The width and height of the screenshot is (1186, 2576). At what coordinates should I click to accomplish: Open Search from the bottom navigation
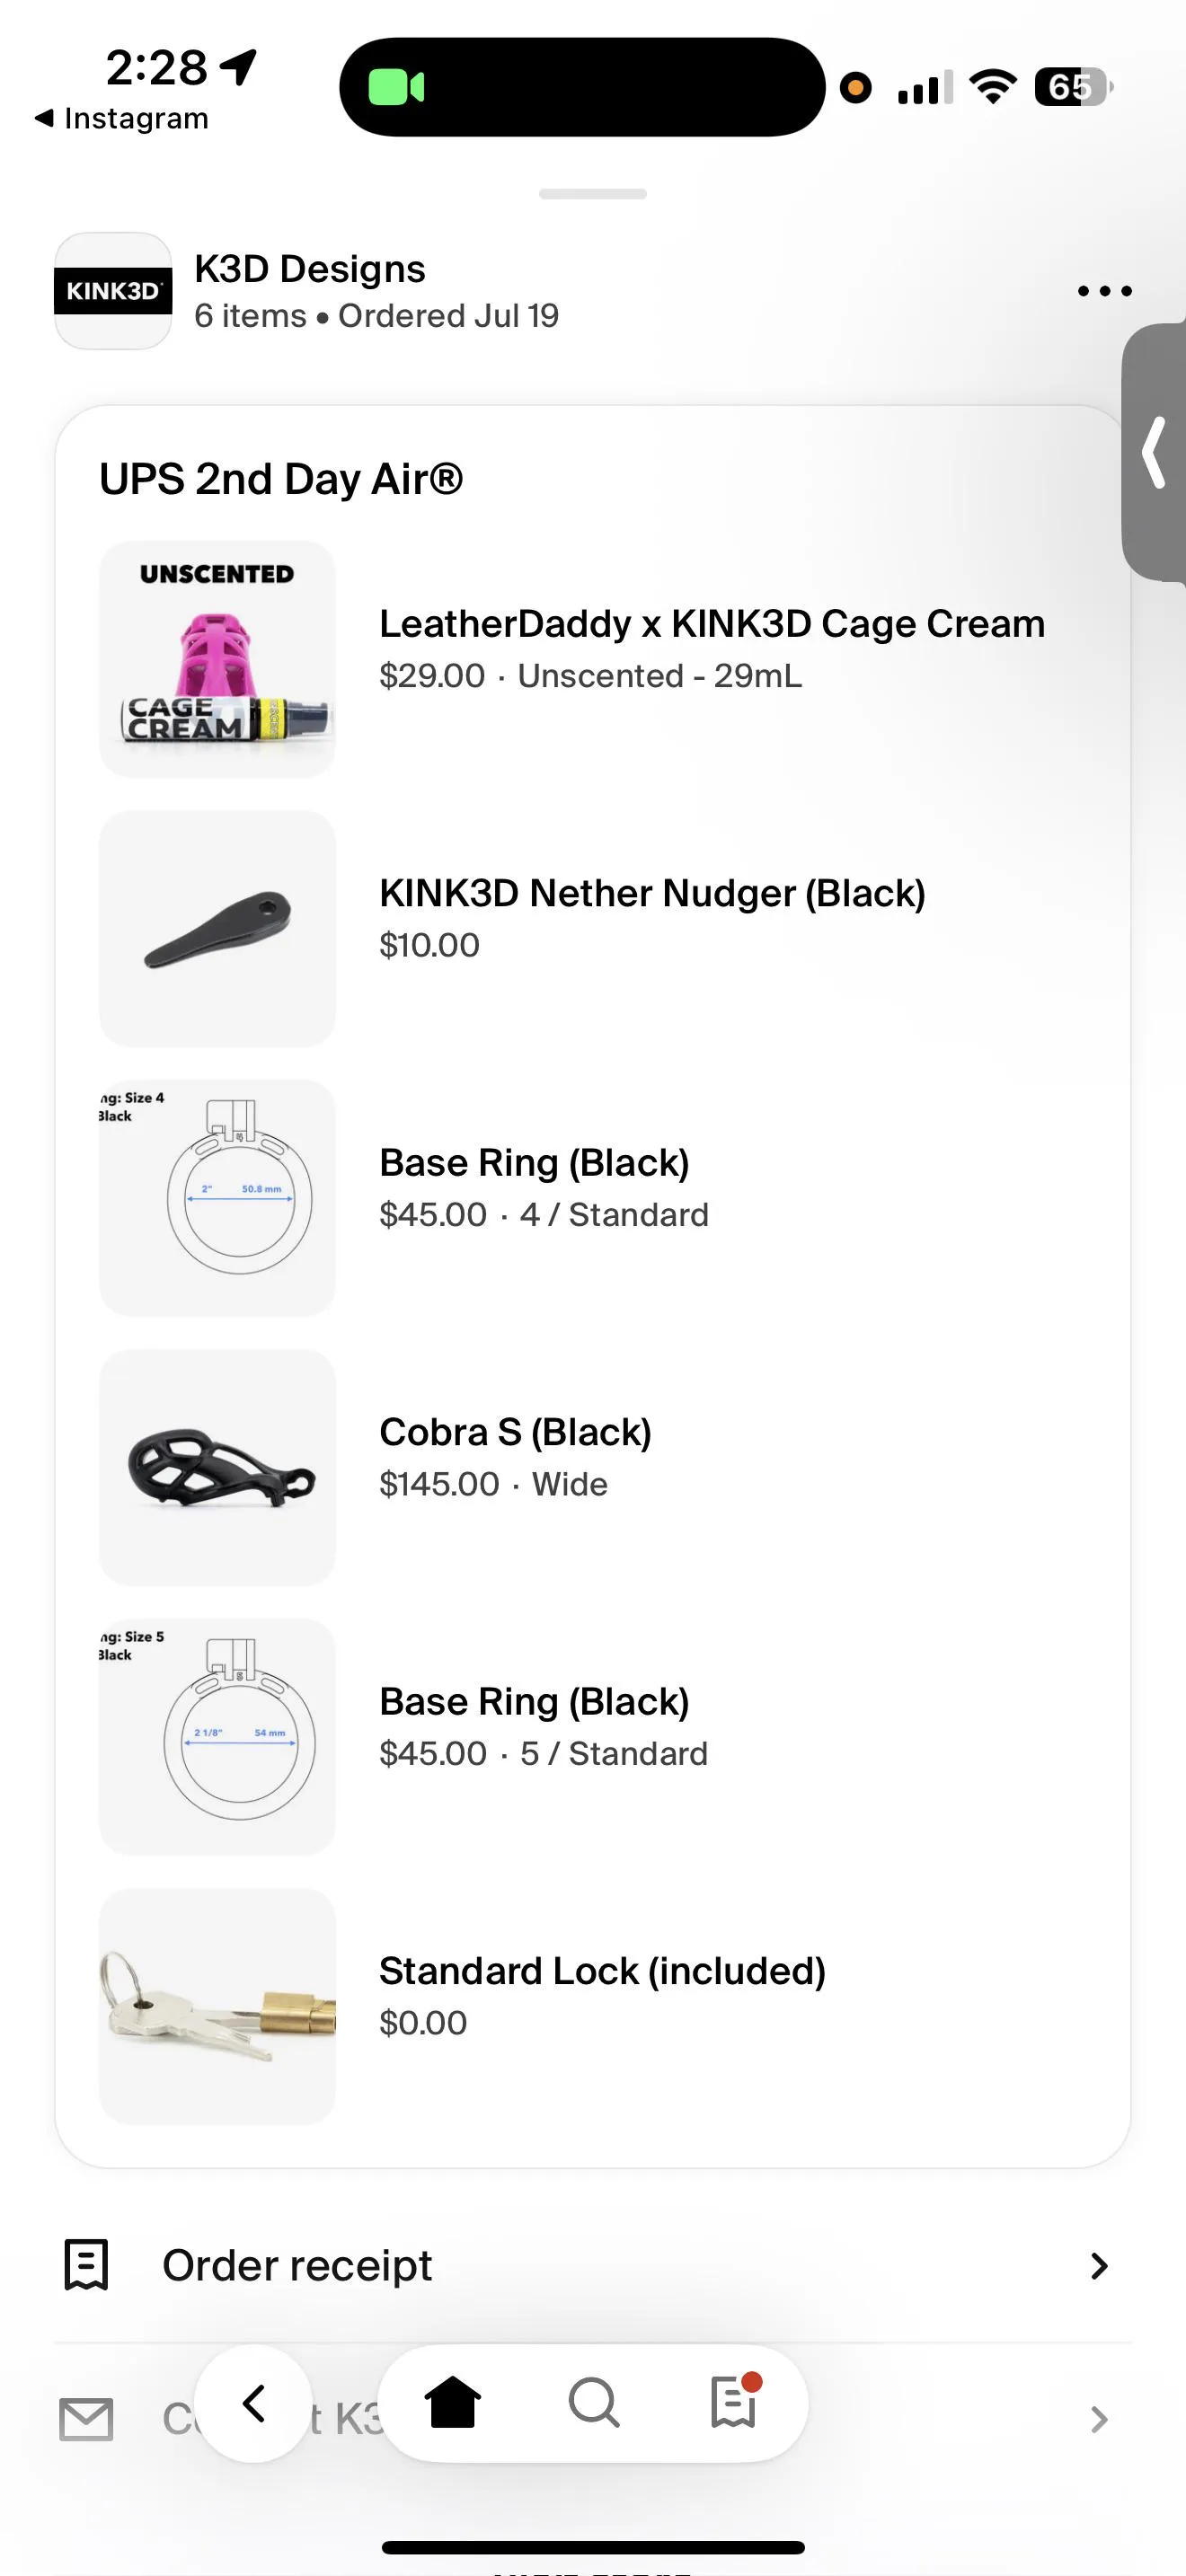594,2403
